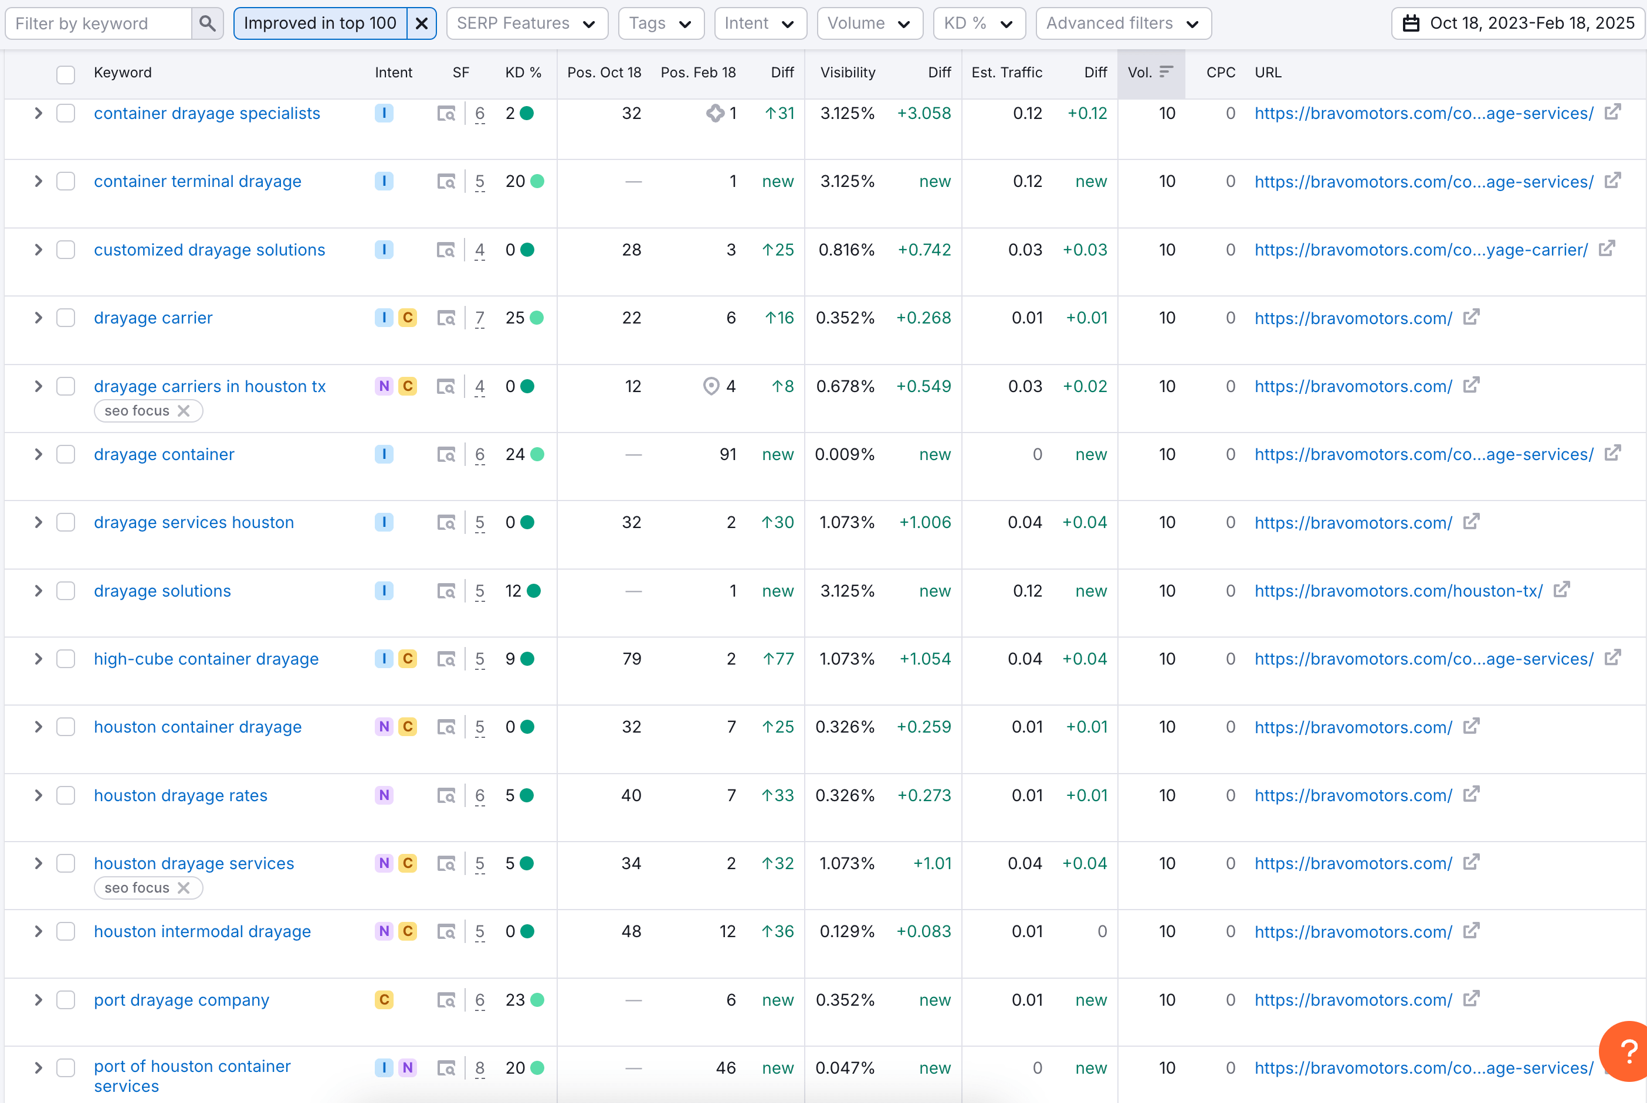
Task: Open external link icon for houston-tx URL
Action: click(x=1561, y=590)
